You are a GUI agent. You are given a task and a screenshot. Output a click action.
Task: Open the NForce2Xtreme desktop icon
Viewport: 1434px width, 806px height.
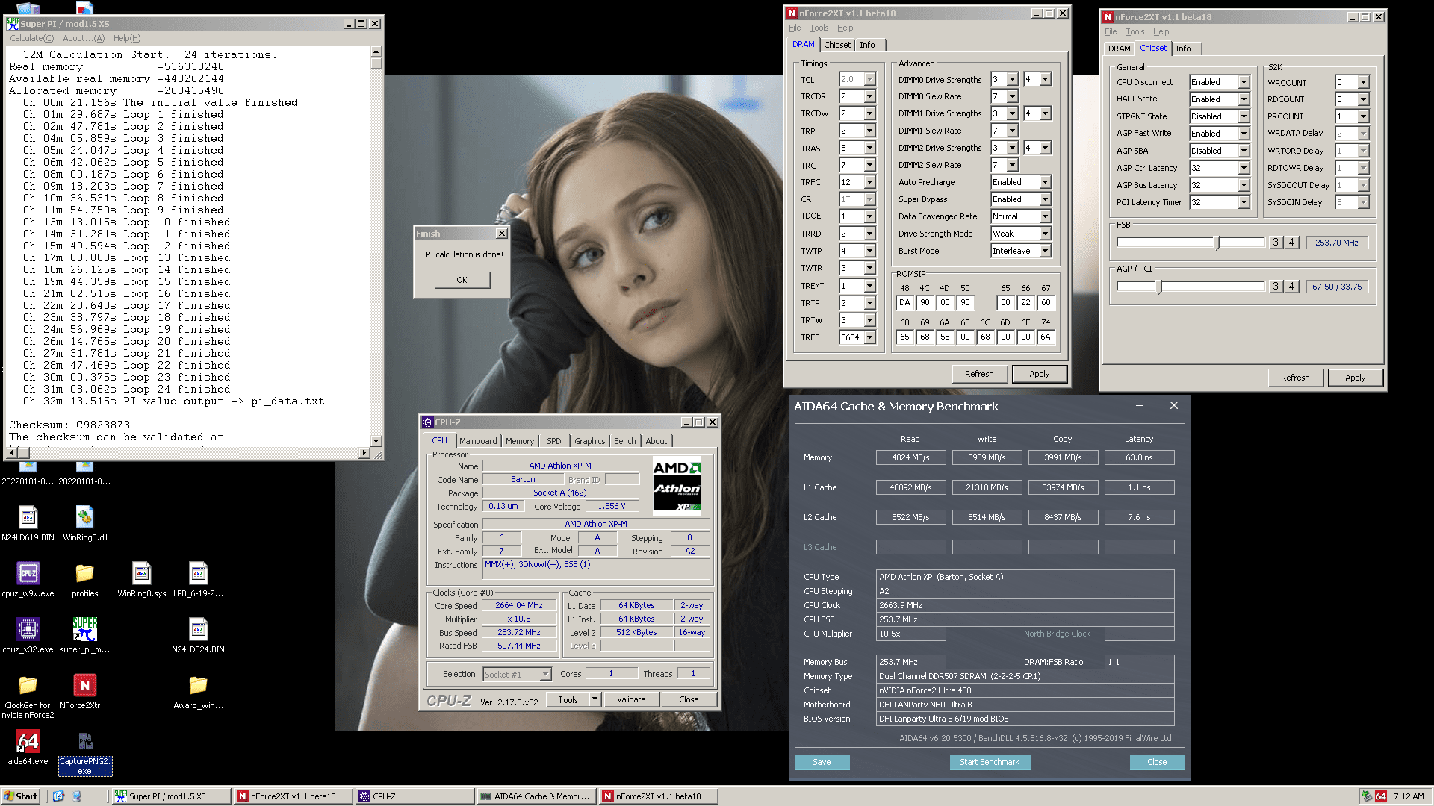(x=84, y=686)
